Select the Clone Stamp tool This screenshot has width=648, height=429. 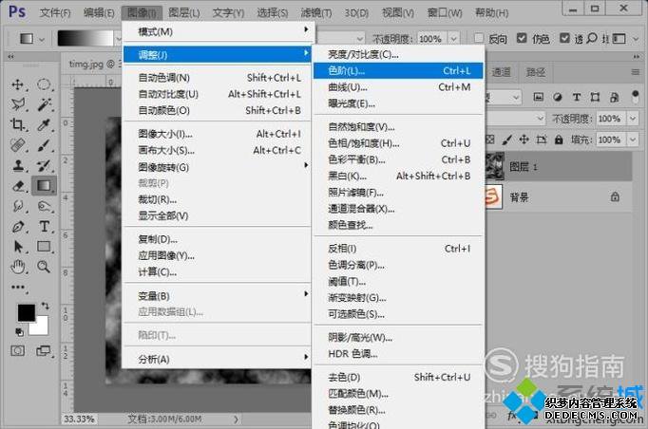coord(18,165)
